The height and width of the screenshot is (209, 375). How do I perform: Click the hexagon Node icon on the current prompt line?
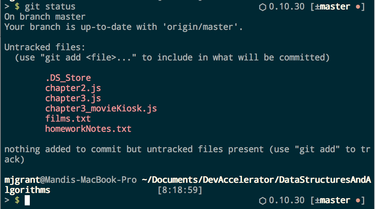pyautogui.click(x=262, y=201)
